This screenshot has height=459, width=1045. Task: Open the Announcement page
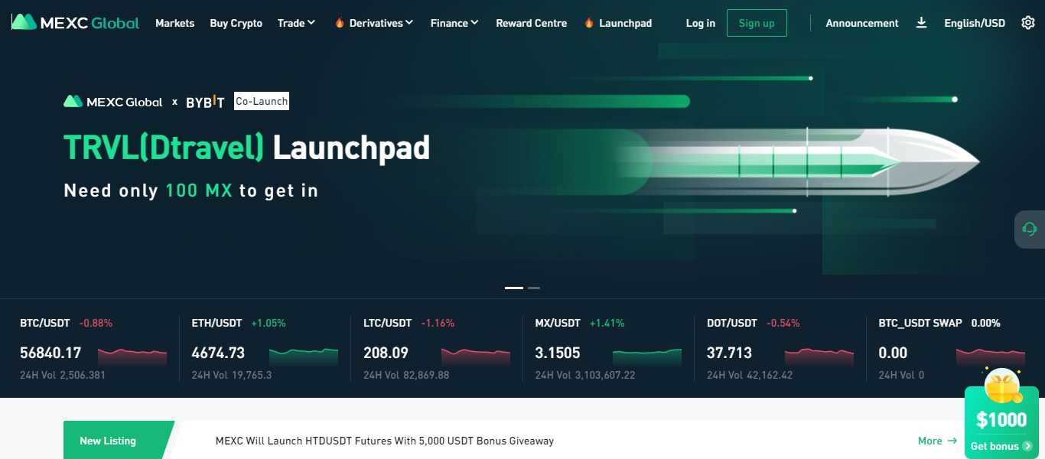pos(861,23)
